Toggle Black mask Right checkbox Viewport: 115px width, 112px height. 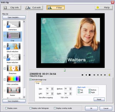(x=90, y=92)
